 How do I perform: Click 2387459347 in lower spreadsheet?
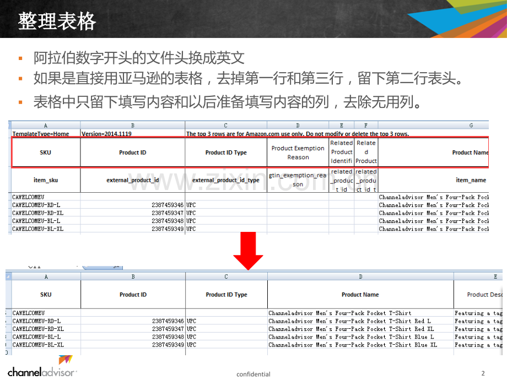point(133,329)
